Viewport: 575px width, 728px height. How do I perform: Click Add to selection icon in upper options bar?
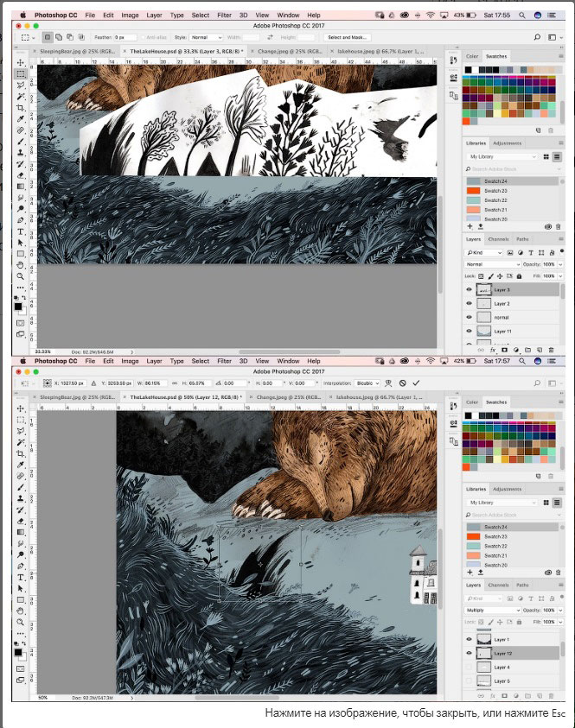tap(59, 37)
